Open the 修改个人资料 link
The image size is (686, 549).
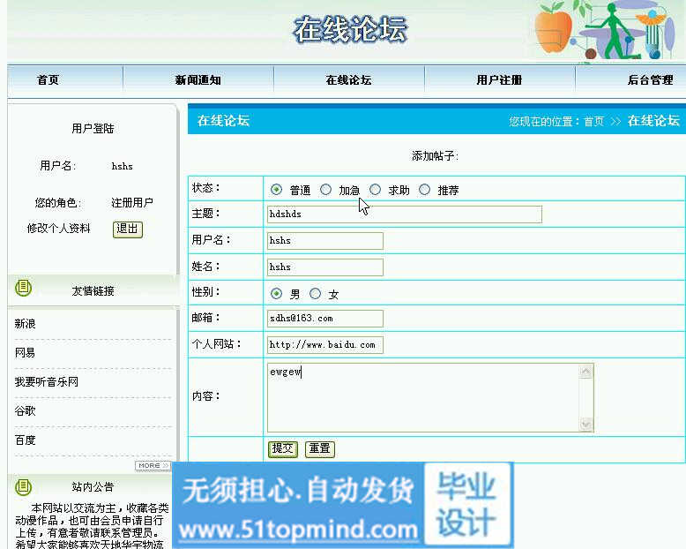pos(58,229)
